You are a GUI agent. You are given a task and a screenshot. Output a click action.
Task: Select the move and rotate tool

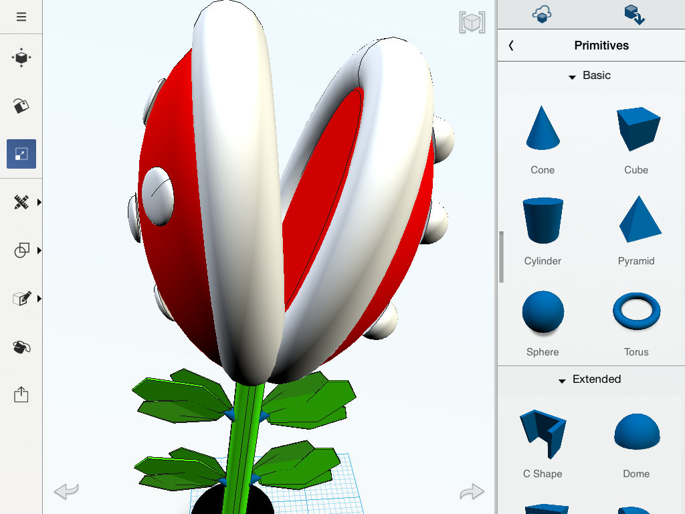21,58
